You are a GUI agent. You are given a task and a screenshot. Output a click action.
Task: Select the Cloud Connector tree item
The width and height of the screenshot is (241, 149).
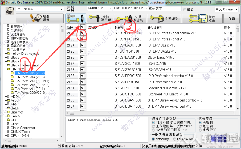23,128
